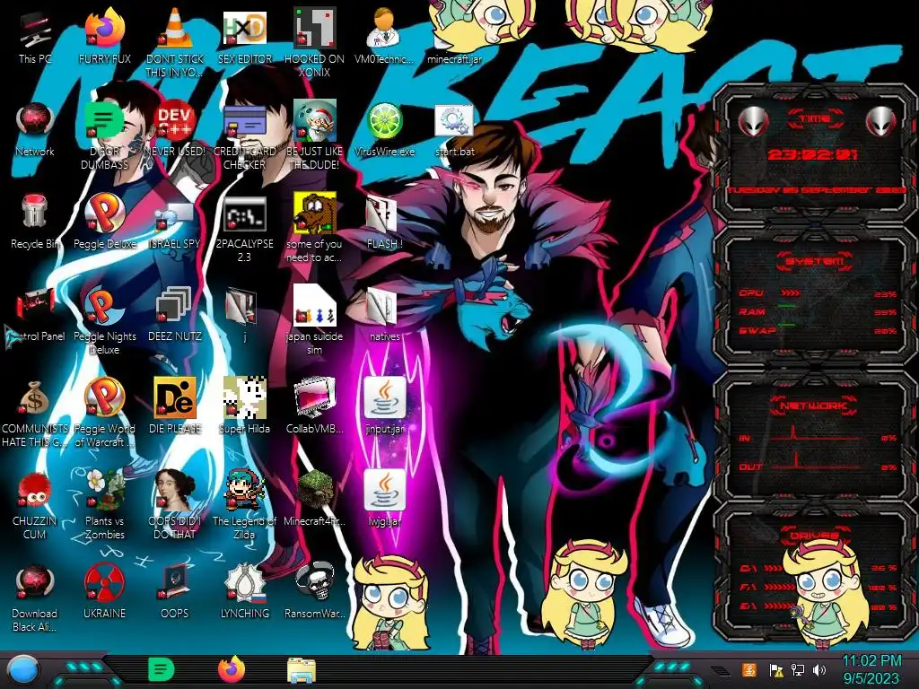This screenshot has width=919, height=689.
Task: Select the Peggle Nights Deluxe shortcut
Action: click(x=105, y=305)
